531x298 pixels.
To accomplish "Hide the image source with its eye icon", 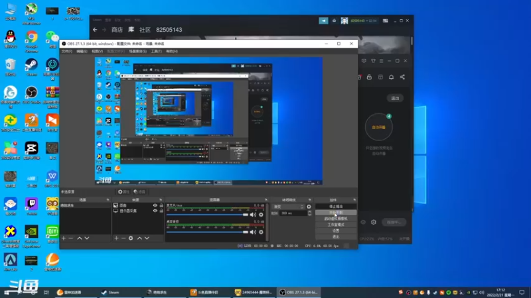I will 155,205.
